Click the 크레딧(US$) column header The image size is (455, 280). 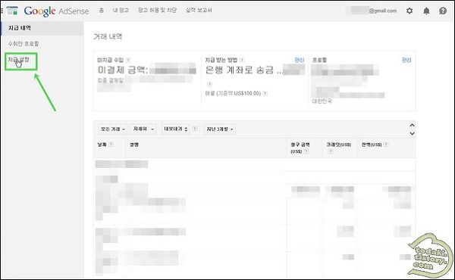point(339,145)
